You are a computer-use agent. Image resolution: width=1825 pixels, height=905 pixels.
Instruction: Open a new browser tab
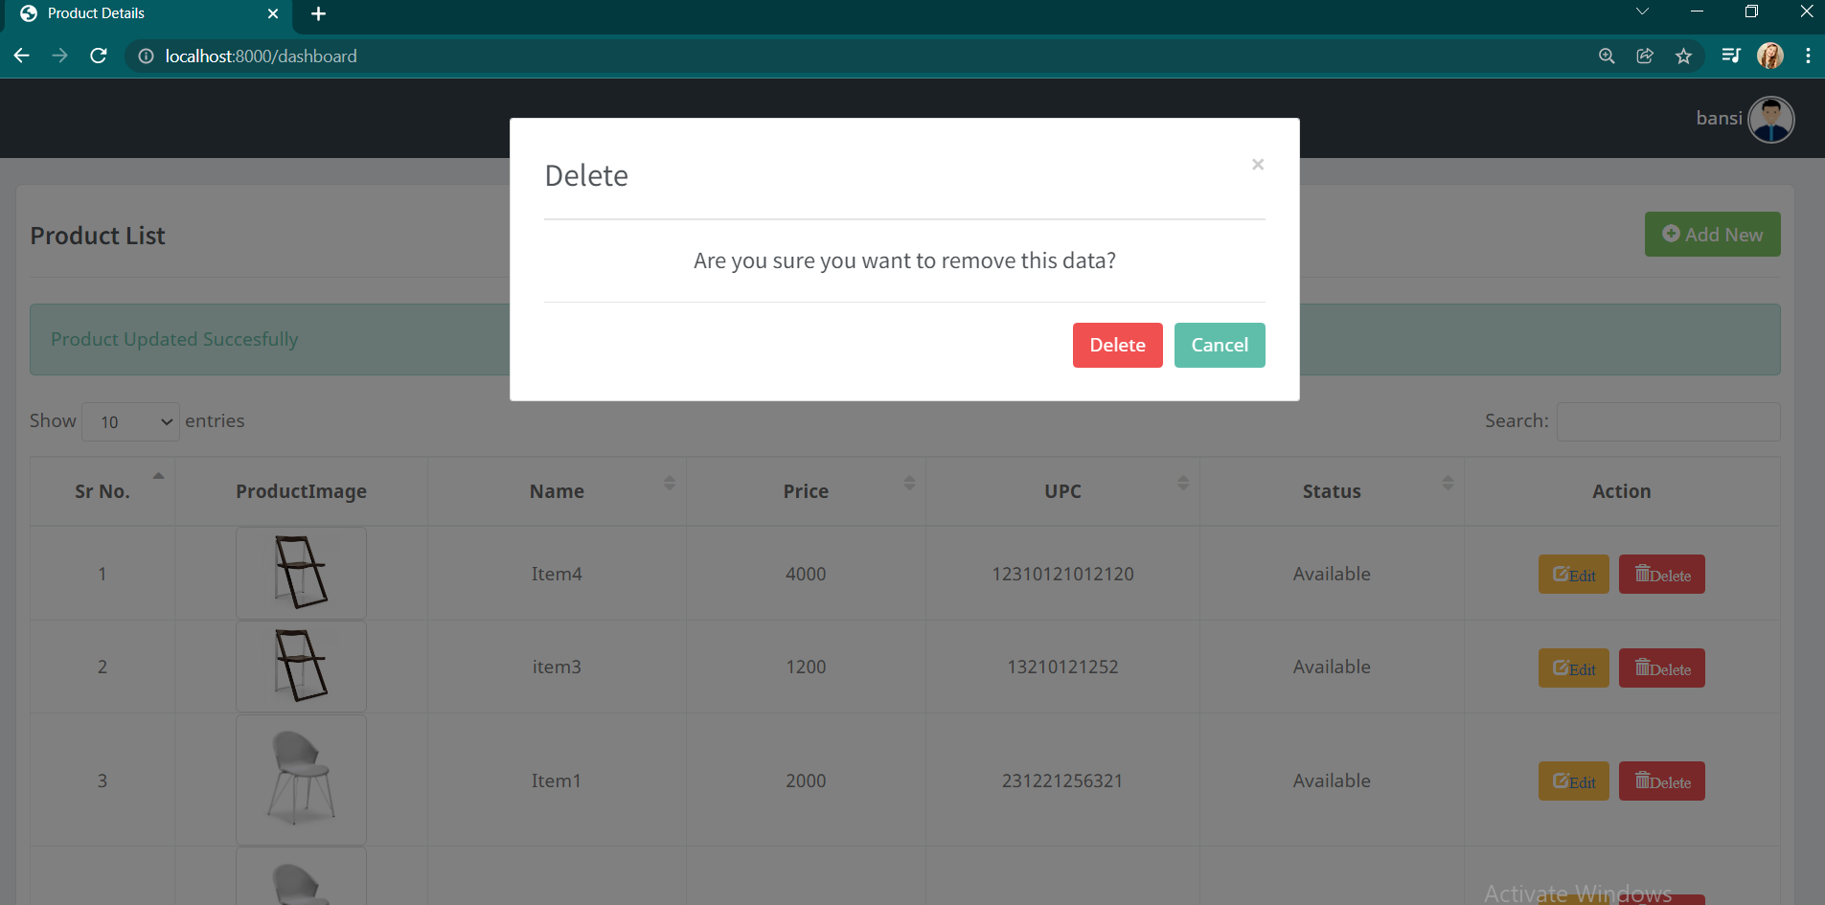click(x=318, y=13)
